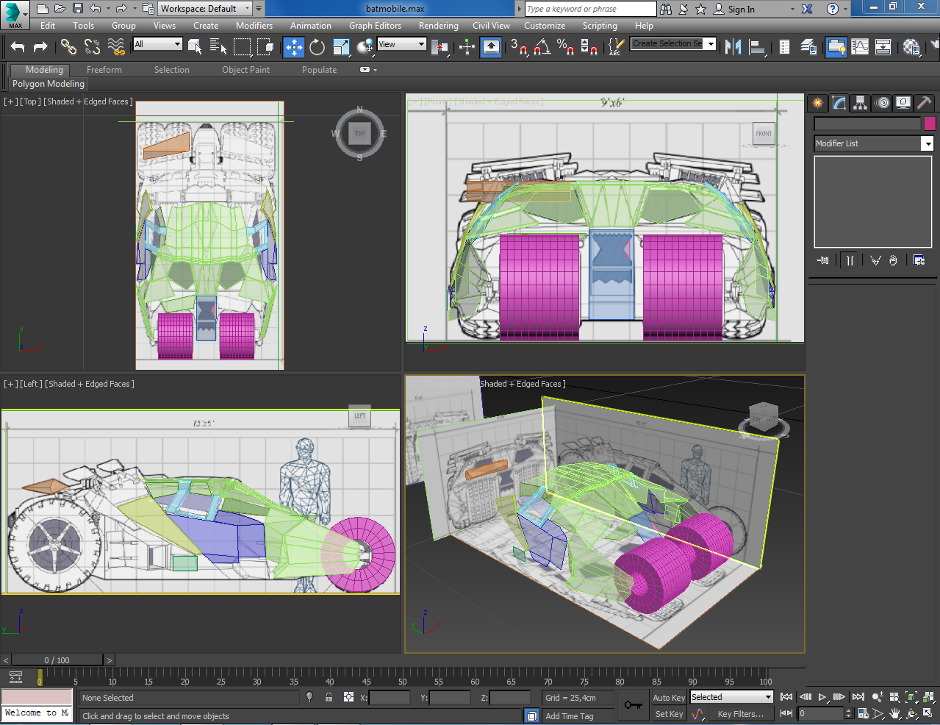This screenshot has height=725, width=940.
Task: Open the Rendering menu
Action: (x=439, y=26)
